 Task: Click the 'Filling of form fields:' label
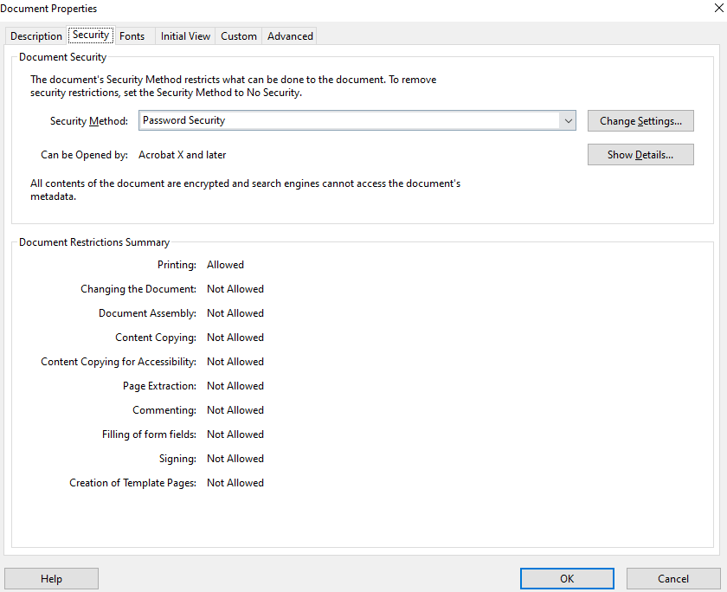(149, 434)
